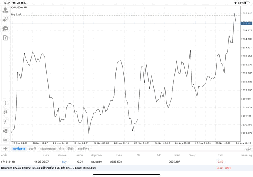
Task: Enable the crosshair cursor tool
Action: pyautogui.click(x=6, y=103)
